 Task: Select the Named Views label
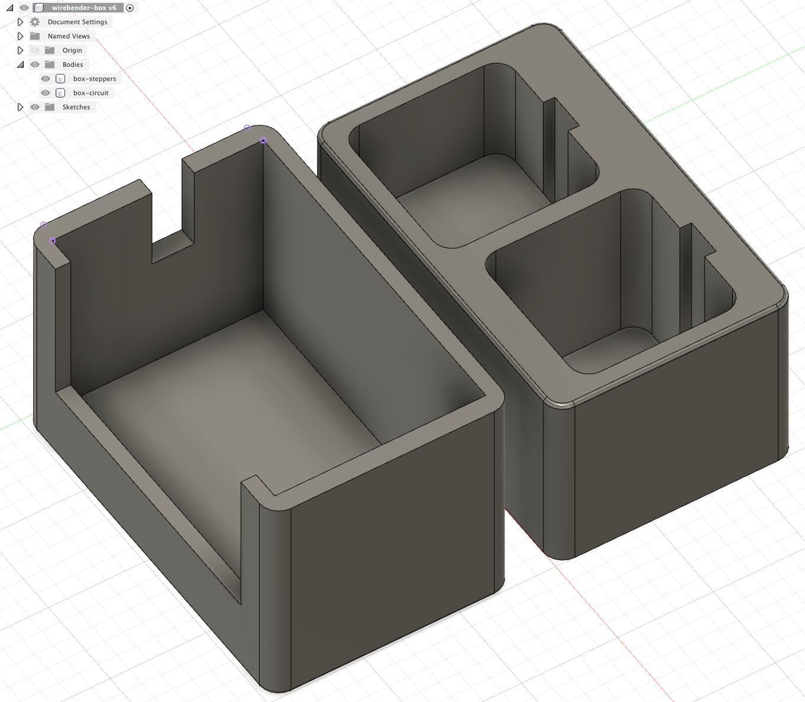click(x=69, y=36)
